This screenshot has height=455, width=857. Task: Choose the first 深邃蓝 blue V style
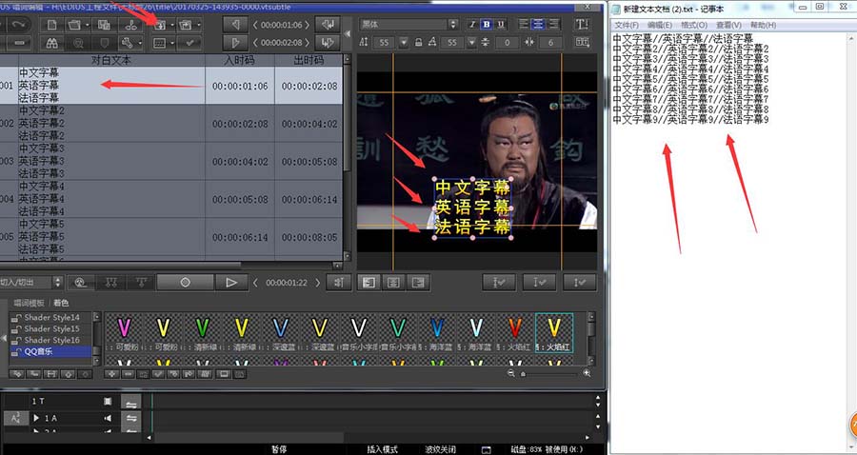tap(280, 332)
